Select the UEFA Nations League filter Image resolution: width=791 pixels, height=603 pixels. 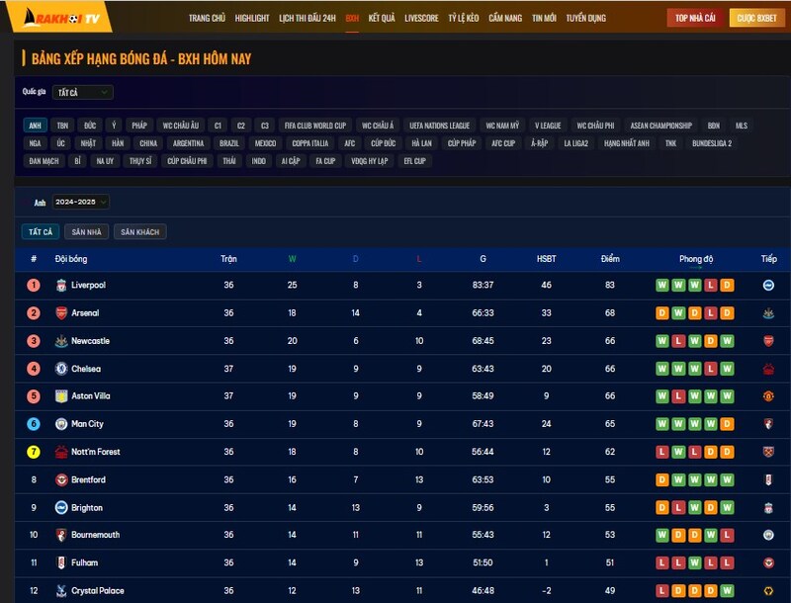439,126
